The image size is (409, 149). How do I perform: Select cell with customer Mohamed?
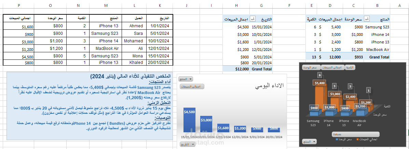pyautogui.click(x=134, y=41)
